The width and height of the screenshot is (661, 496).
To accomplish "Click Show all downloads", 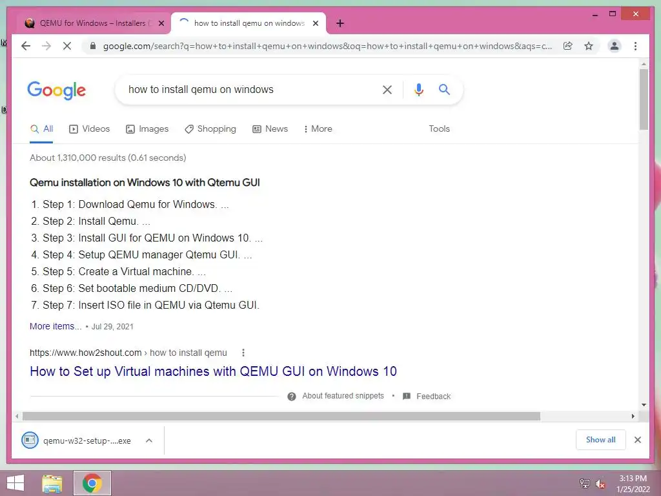I will [x=601, y=440].
